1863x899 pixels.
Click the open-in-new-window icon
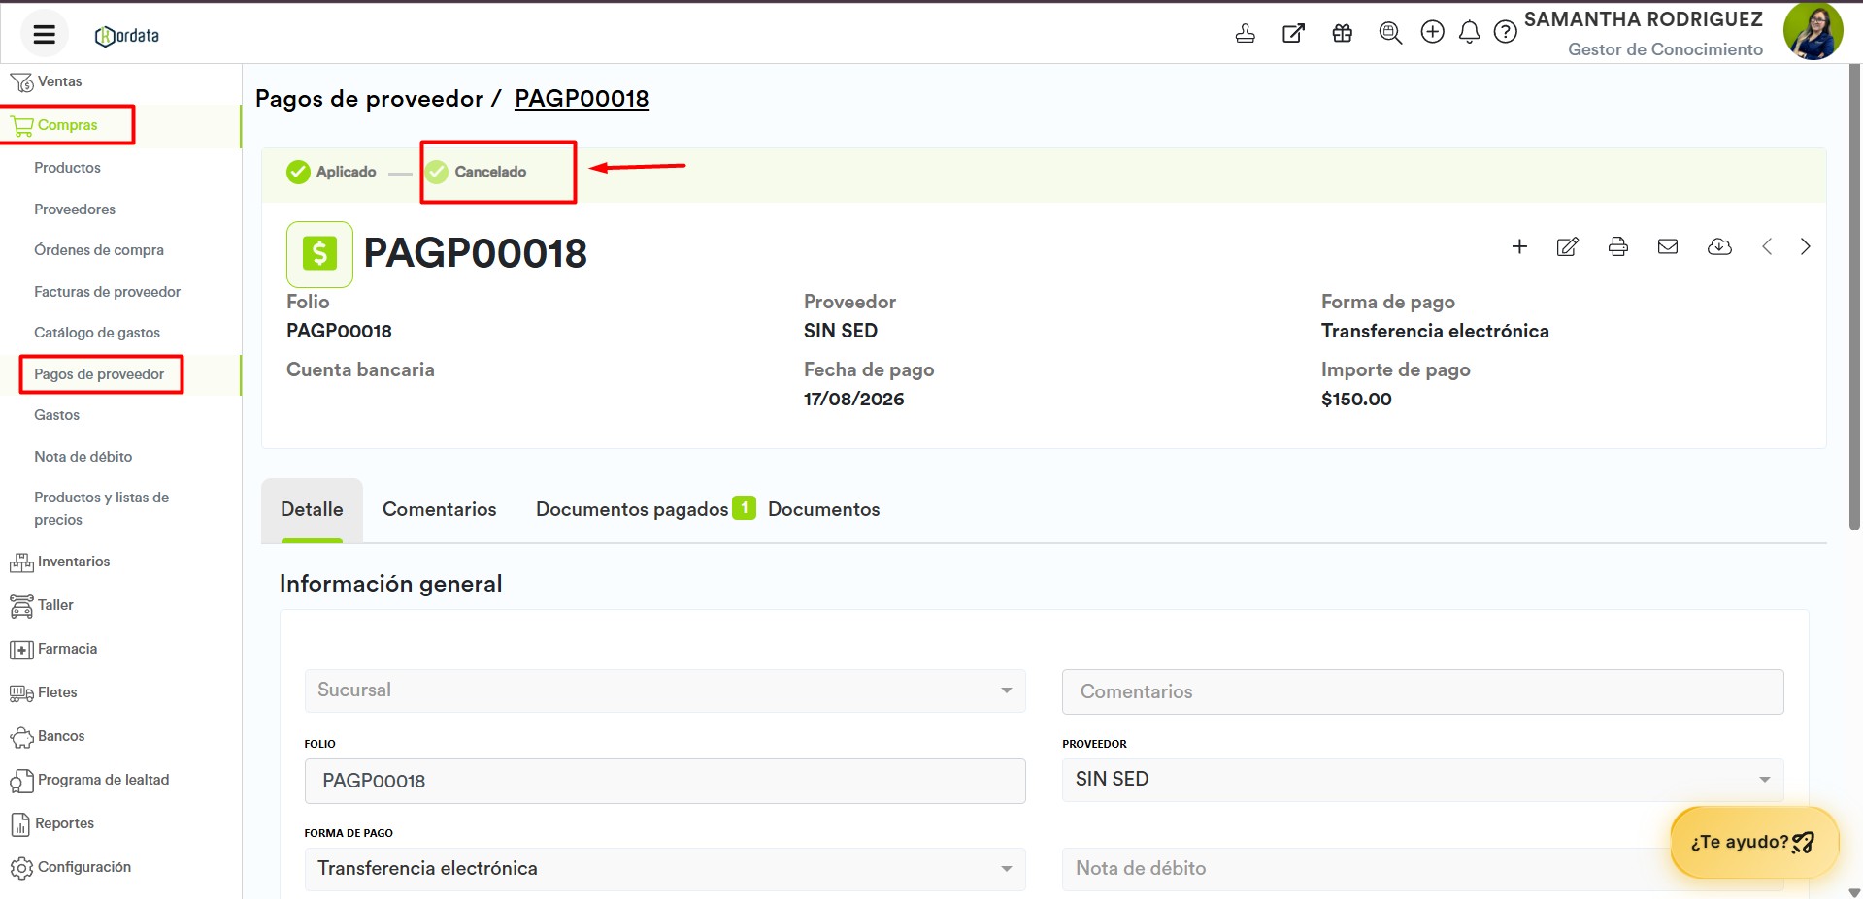point(1293,33)
